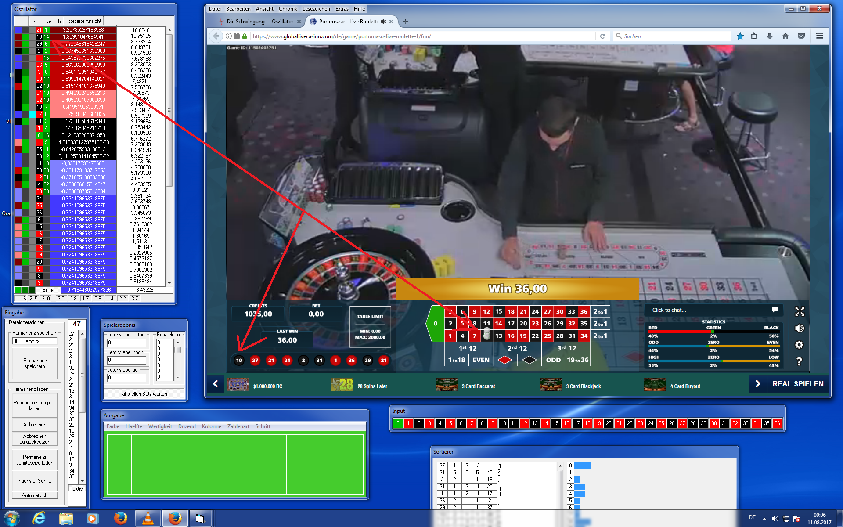Viewport: 843px width, 527px height.
Task: Switch to the Kesselansicht tab
Action: coord(47,21)
